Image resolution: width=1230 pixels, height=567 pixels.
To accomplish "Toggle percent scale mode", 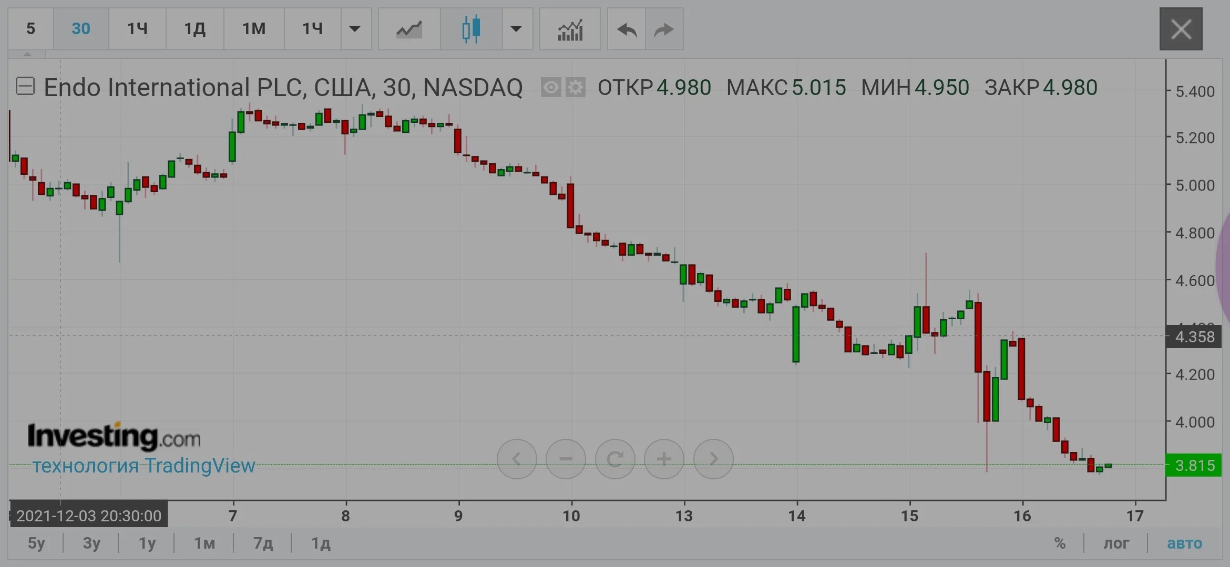I will click(x=1060, y=543).
